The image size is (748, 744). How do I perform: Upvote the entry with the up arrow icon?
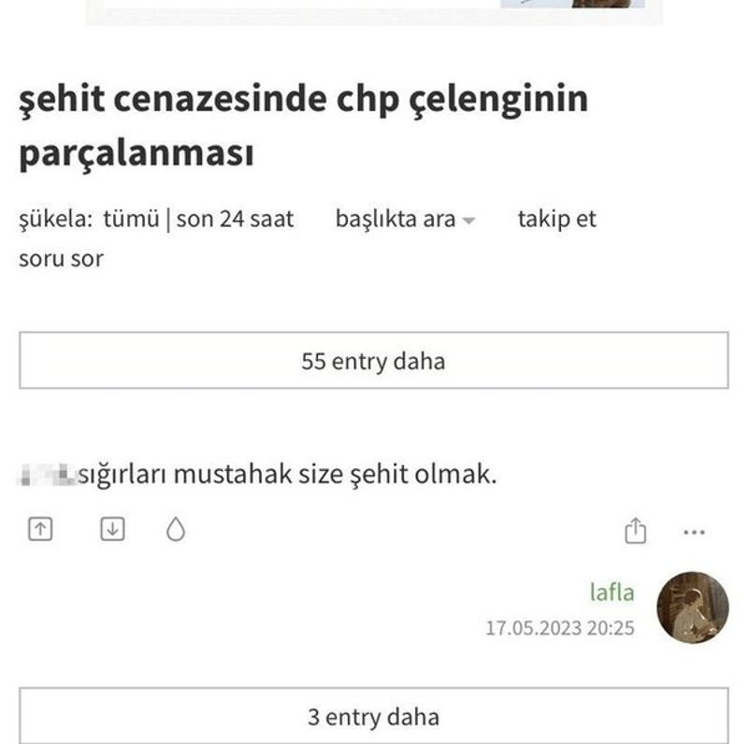coord(40,528)
